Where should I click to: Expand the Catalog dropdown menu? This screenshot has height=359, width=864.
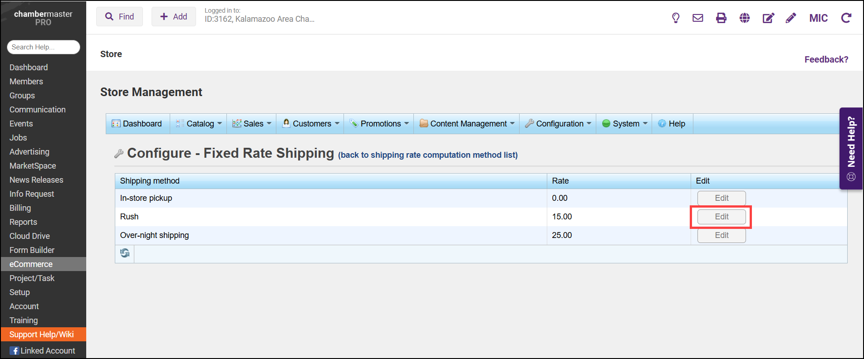tap(200, 124)
